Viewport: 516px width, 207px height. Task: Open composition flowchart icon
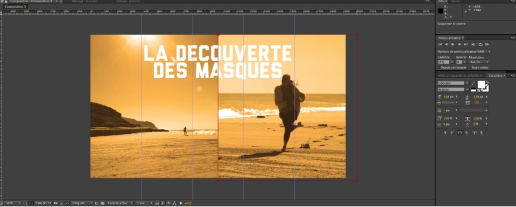click(174, 203)
